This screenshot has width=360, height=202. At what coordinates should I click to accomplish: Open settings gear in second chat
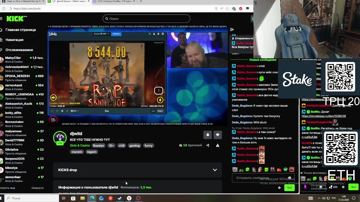coord(343,187)
